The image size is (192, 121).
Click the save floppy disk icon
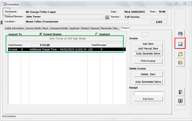pos(180,44)
